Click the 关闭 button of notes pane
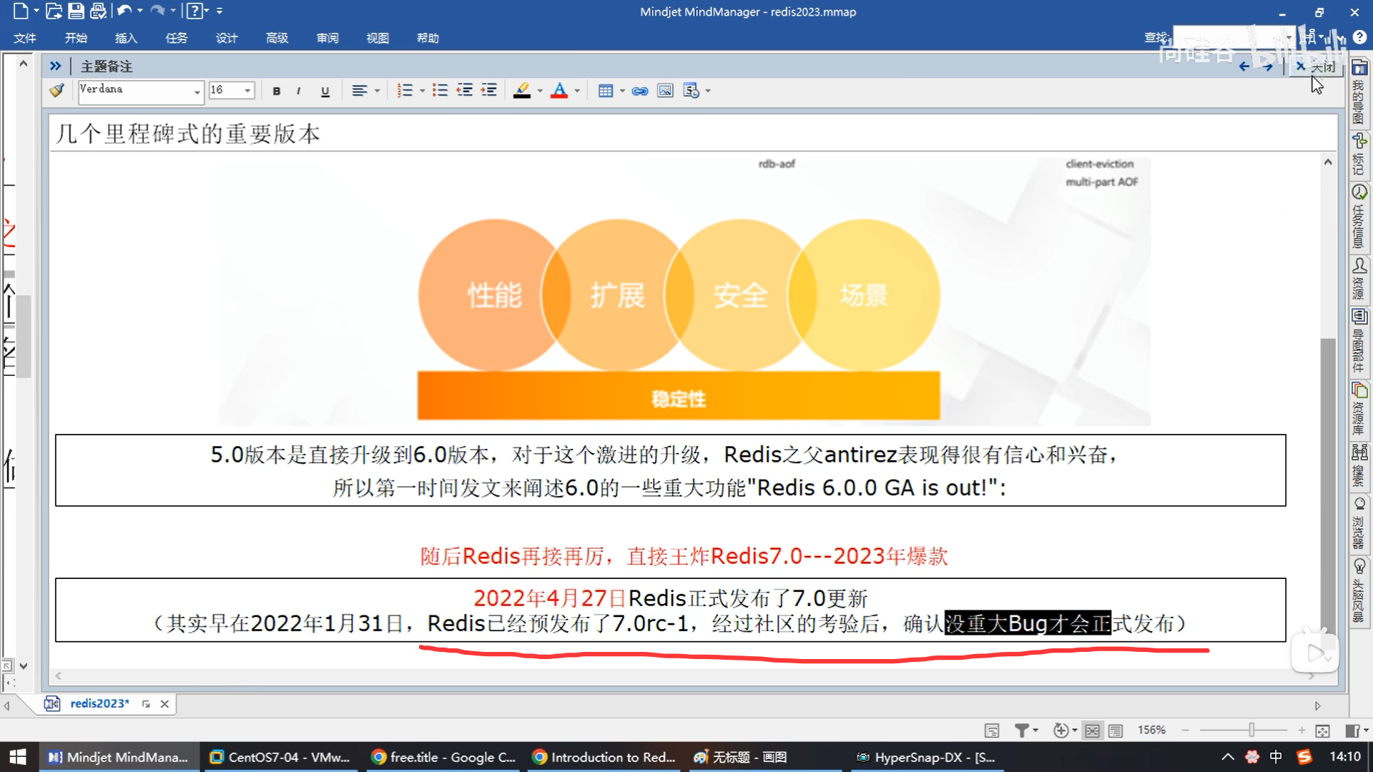This screenshot has height=772, width=1373. pos(1316,66)
